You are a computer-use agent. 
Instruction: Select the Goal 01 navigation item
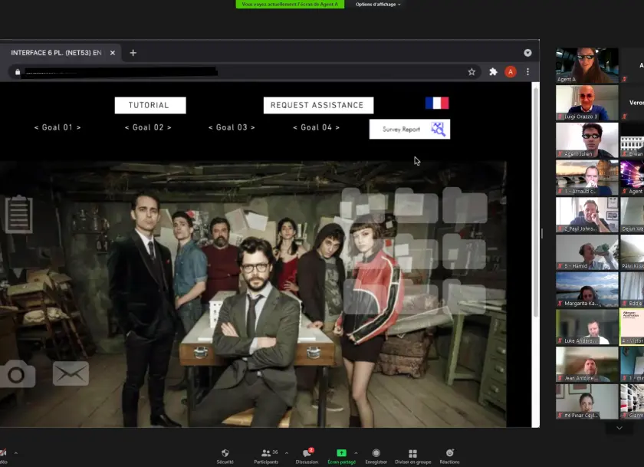58,127
